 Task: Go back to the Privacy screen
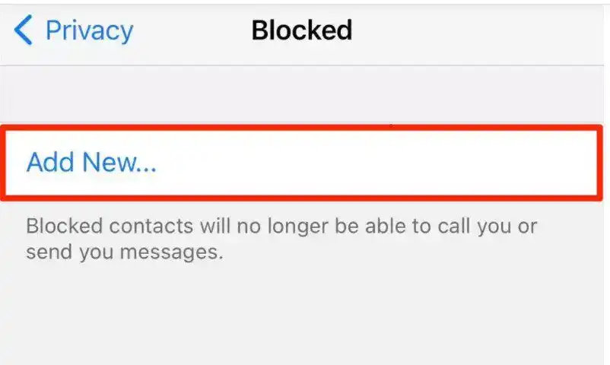click(74, 30)
